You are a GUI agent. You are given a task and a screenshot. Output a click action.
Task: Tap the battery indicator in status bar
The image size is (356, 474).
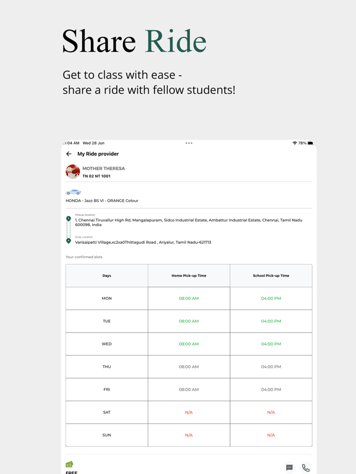[311, 143]
